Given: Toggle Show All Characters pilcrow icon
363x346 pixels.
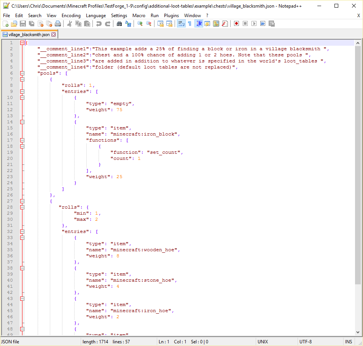Looking at the screenshot, I should tap(189, 24).
